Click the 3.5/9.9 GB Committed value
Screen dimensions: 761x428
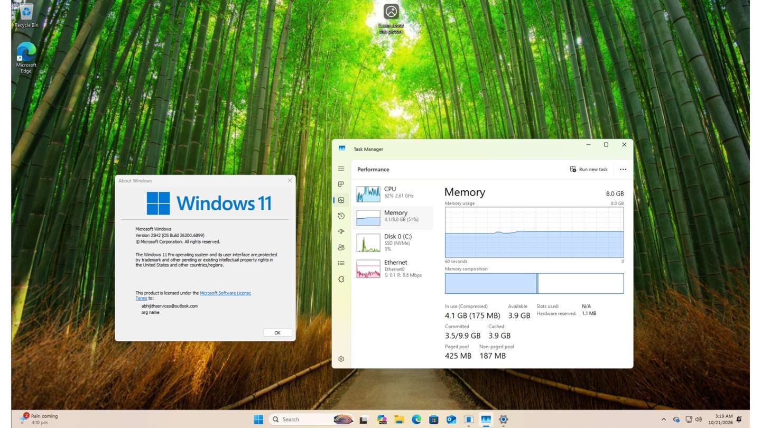click(x=462, y=336)
